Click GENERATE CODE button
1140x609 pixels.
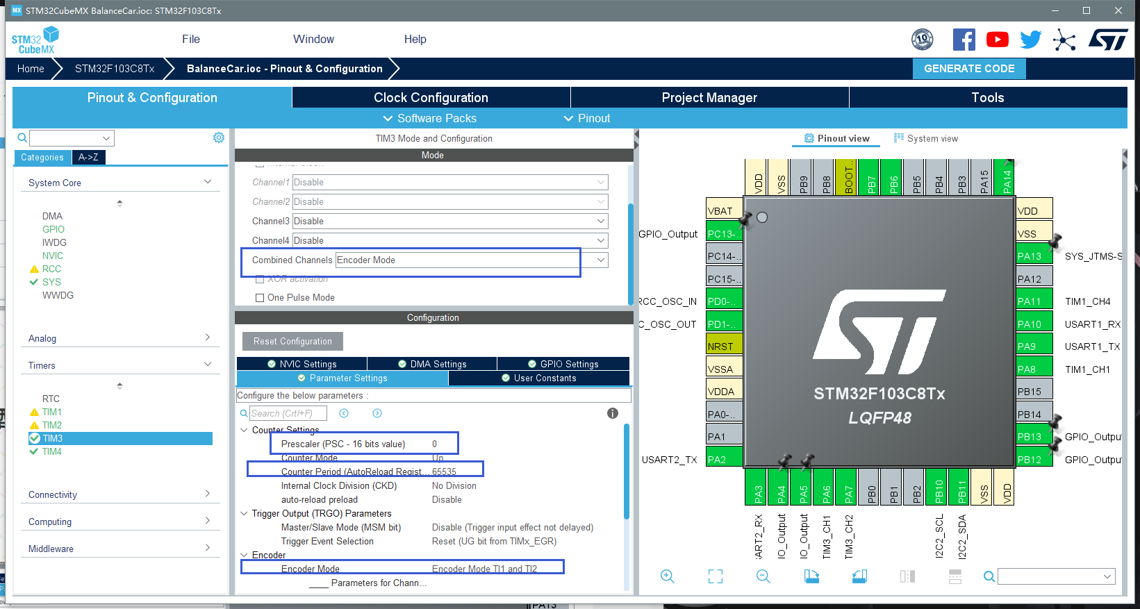coord(969,68)
